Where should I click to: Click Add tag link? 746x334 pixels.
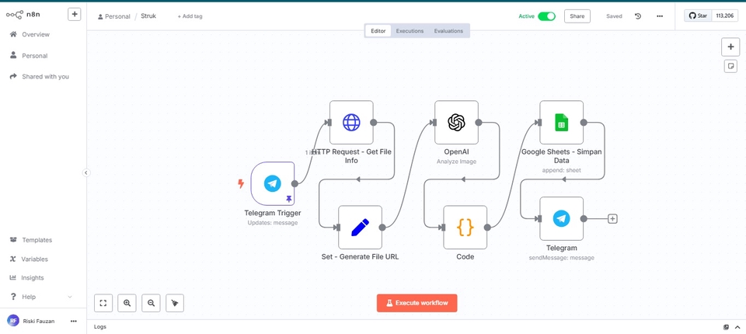190,16
